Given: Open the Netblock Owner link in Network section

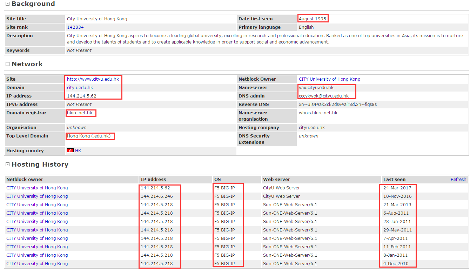Looking at the screenshot, I should 329,79.
